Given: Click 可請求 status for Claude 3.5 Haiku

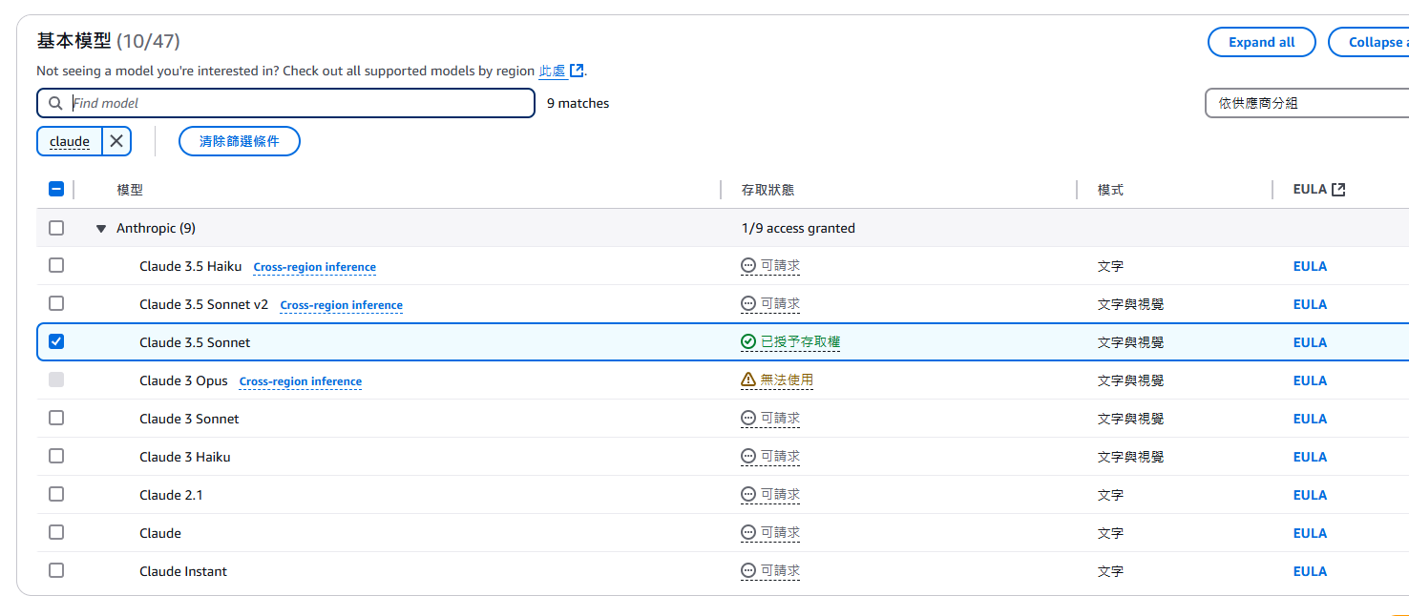Looking at the screenshot, I should point(780,266).
